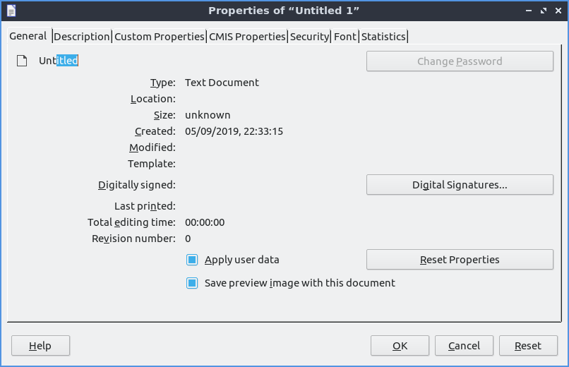Toggle the Apply user data checkbox
This screenshot has height=367, width=569.
click(192, 260)
